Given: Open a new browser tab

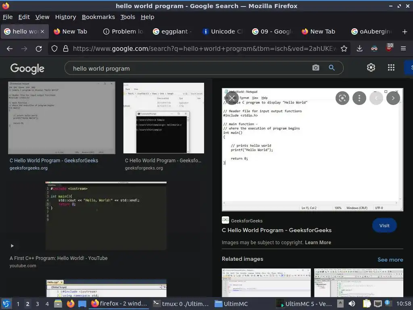Looking at the screenshot, I should point(405,31).
